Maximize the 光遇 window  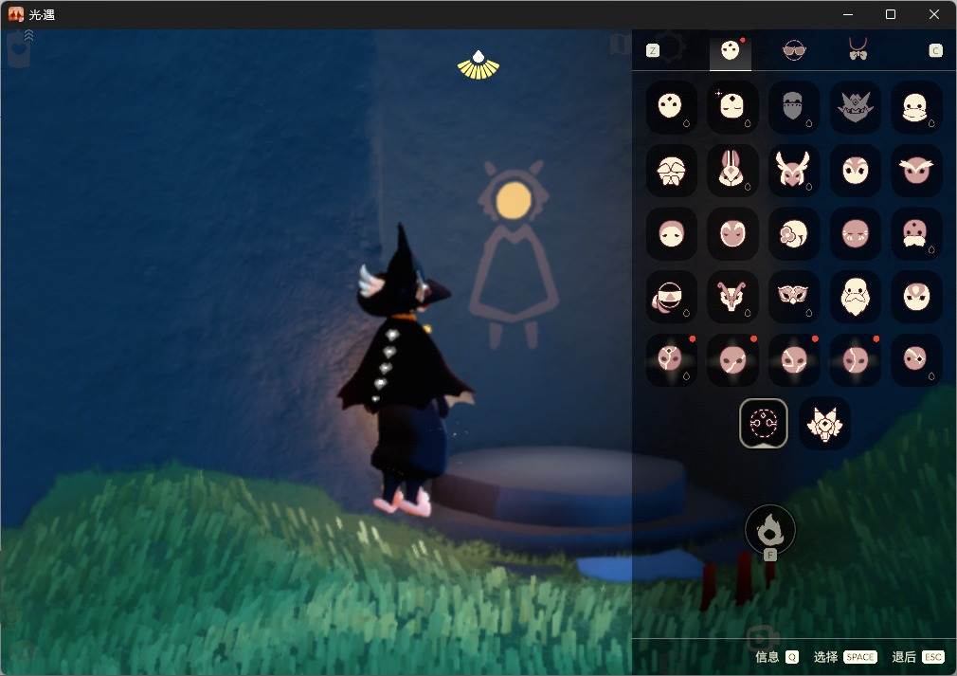click(x=891, y=14)
